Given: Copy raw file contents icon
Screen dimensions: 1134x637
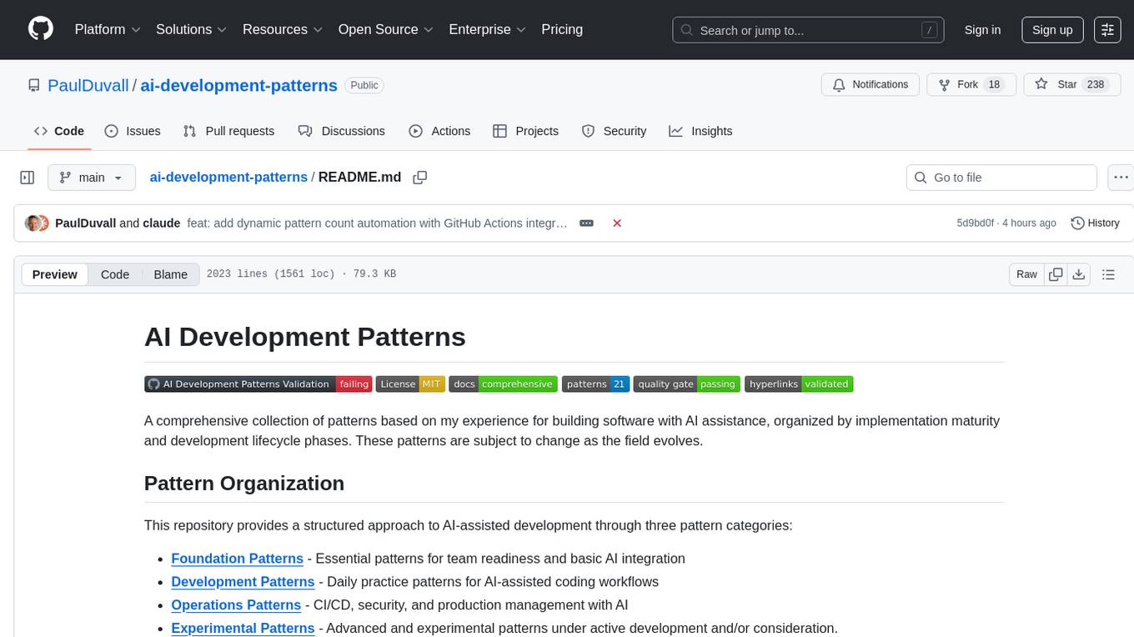Looking at the screenshot, I should pyautogui.click(x=1056, y=274).
